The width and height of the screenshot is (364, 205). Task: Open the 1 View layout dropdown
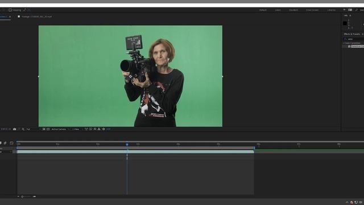point(77,129)
